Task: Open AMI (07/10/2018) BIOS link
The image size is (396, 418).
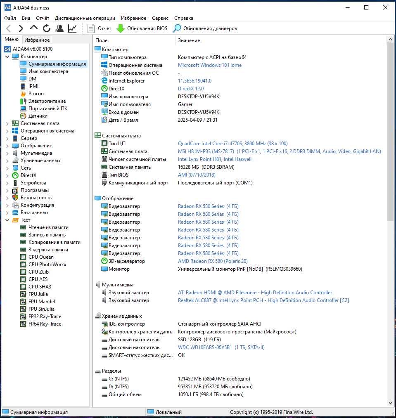Action: pyautogui.click(x=197, y=175)
